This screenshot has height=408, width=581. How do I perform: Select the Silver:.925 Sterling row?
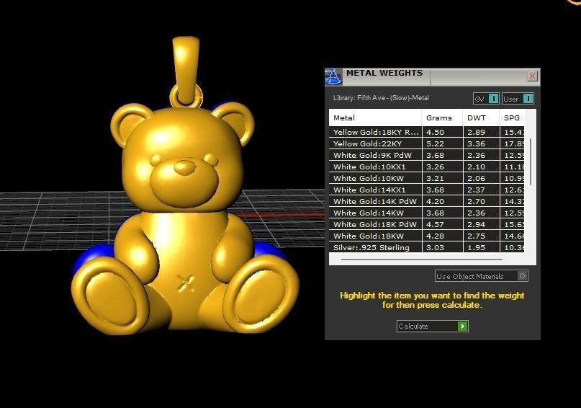coord(426,247)
